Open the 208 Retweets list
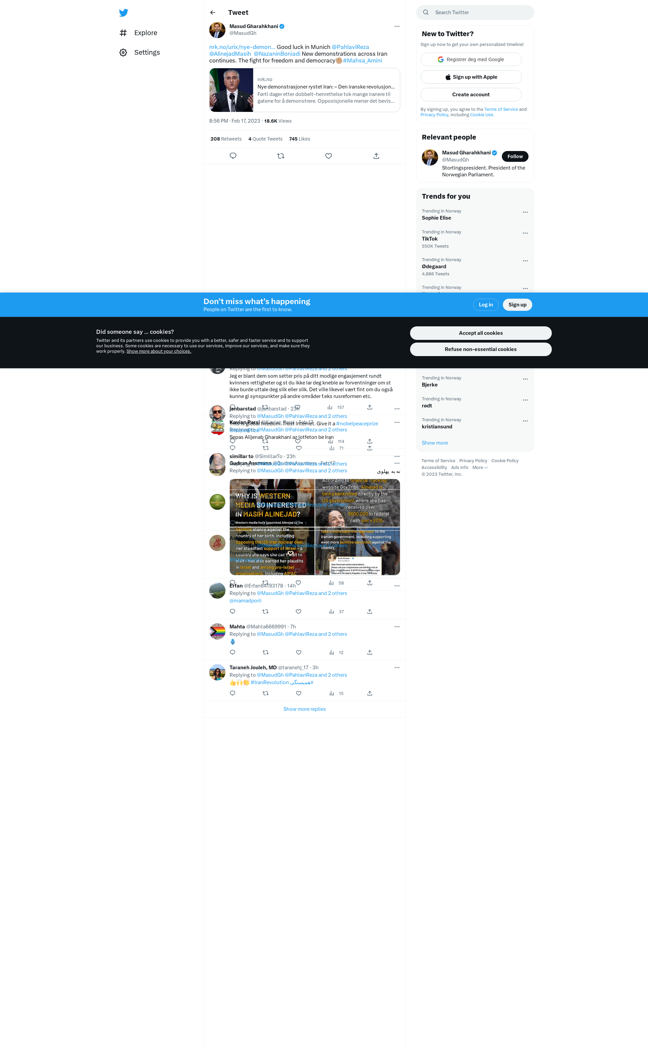This screenshot has height=1048, width=648. [x=226, y=139]
